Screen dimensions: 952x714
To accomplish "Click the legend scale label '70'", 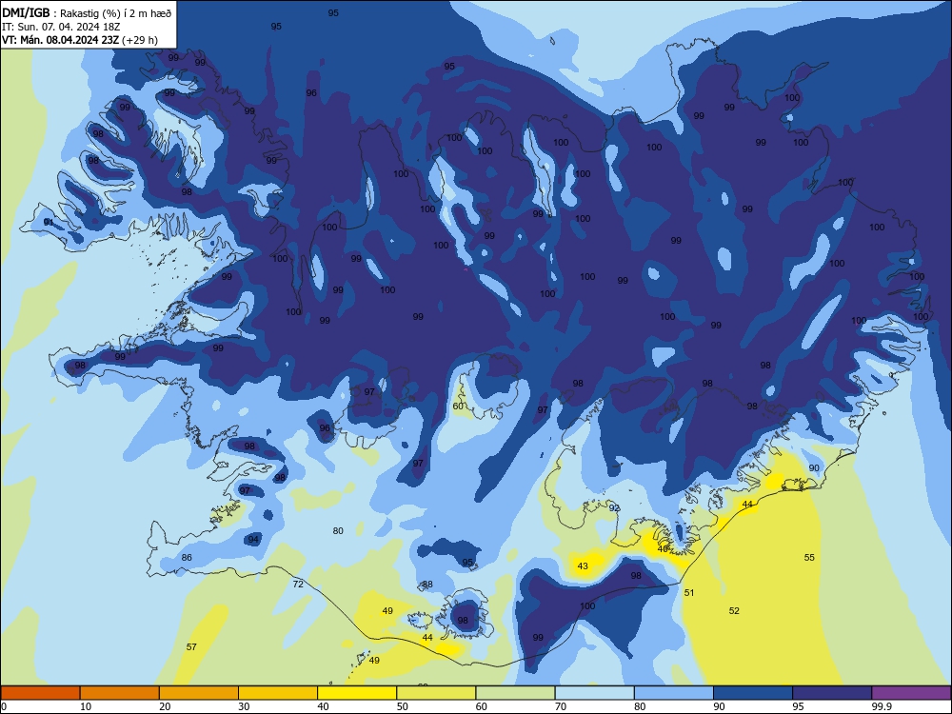I will pyautogui.click(x=561, y=706).
